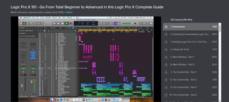Open the Mix menu in menu bar
Viewport: 229px width, 102px height.
click(60, 17)
